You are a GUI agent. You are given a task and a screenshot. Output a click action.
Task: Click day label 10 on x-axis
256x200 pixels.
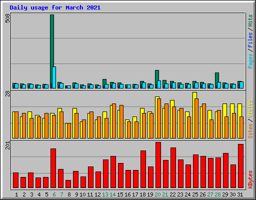[x=82, y=194]
